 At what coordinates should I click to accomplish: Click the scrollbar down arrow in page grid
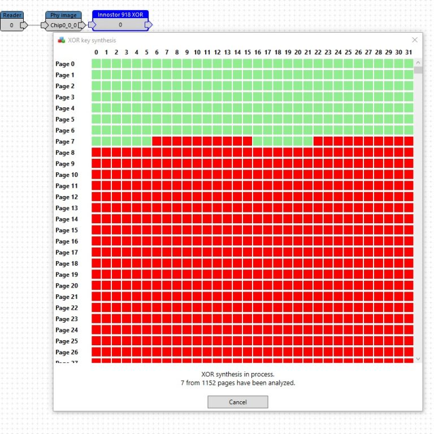pos(418,358)
